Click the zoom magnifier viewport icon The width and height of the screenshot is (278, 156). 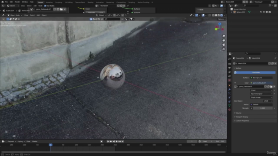[x=224, y=36]
